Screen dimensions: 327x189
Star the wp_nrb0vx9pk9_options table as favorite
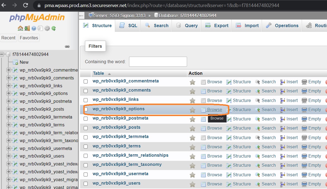[x=192, y=110]
